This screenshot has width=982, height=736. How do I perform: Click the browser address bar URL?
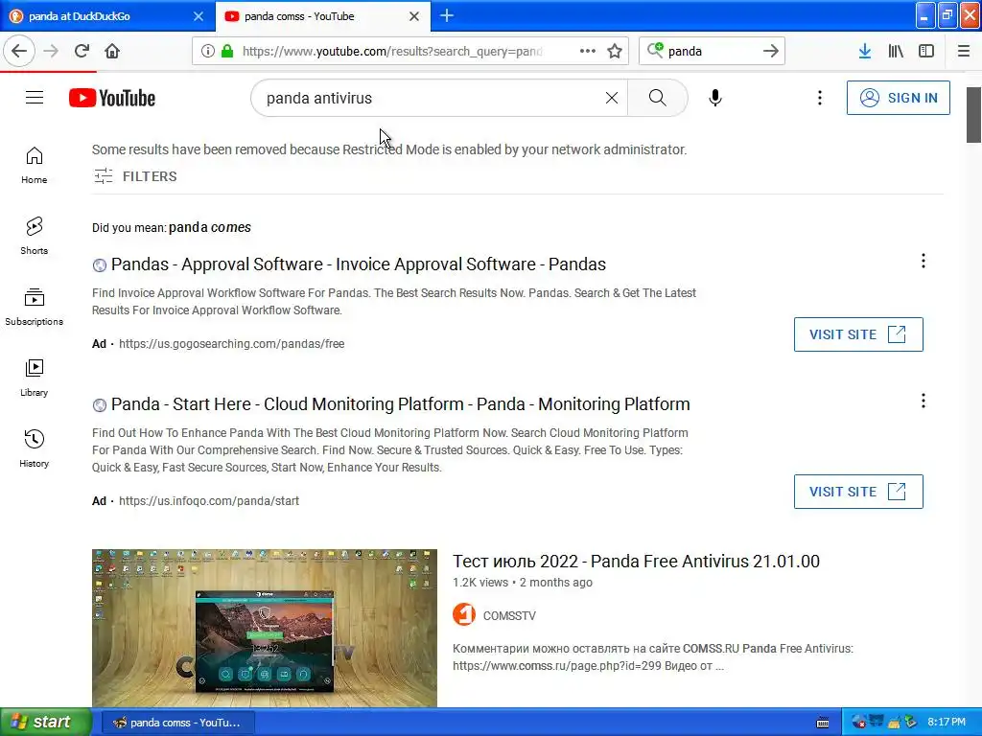tap(392, 52)
